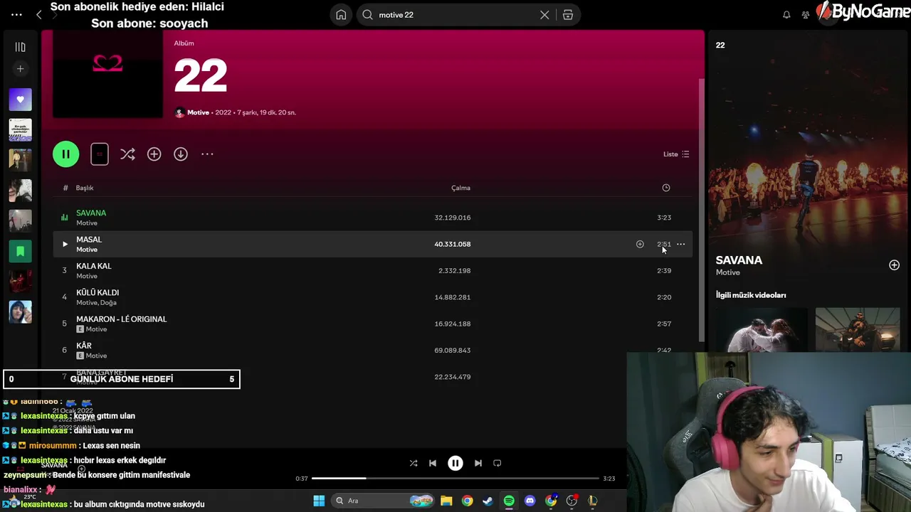Screen dimensions: 911x512
Task: Open more options for the MASAL track
Action: click(x=681, y=244)
